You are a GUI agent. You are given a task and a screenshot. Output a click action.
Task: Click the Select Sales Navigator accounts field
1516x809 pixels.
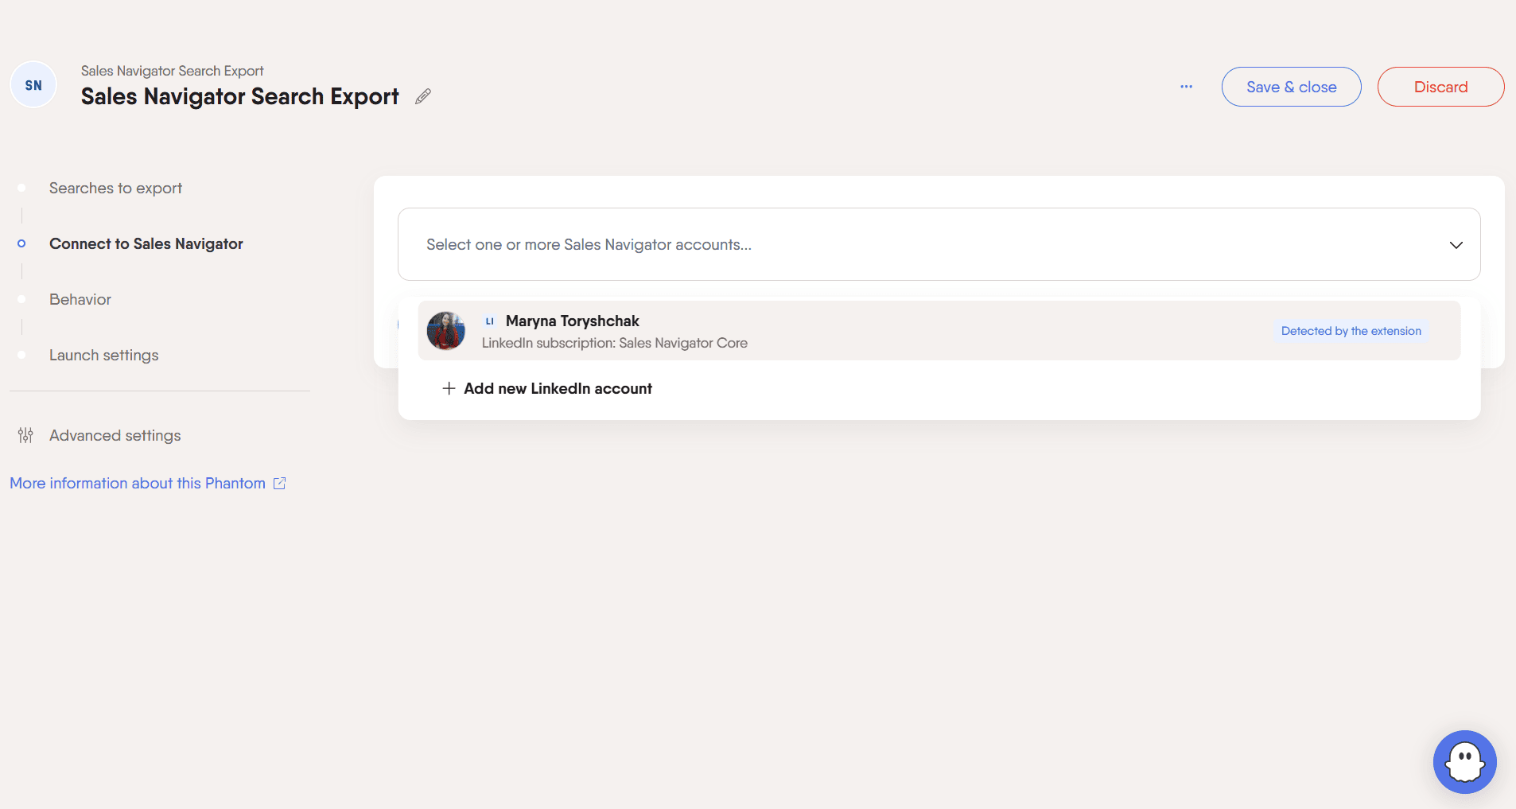pos(939,244)
